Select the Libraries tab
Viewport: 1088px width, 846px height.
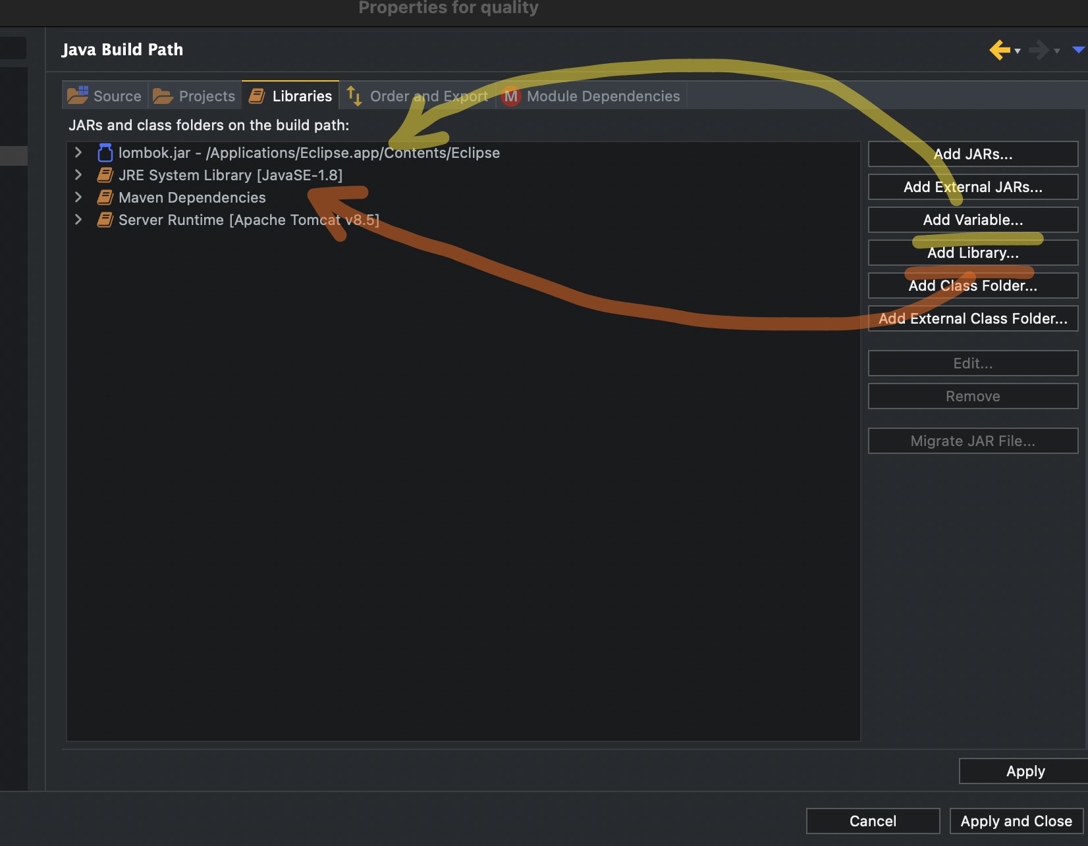[290, 96]
